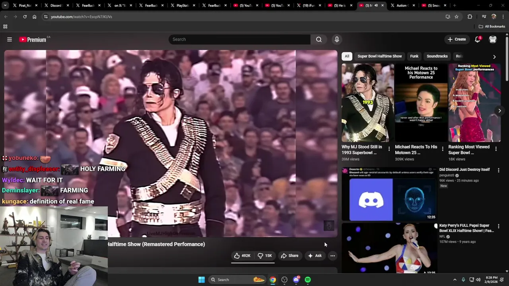Viewport: 509px width, 286px height.
Task: Open options for 'Ranking Most Viewed' short
Action: click(x=496, y=149)
